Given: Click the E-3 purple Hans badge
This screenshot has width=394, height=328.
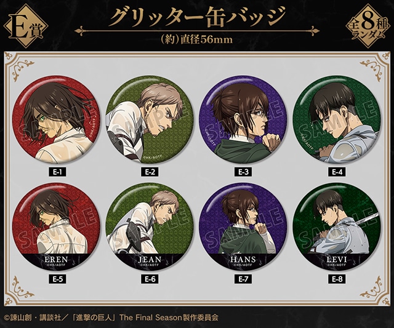Looking at the screenshot, I should [243, 120].
